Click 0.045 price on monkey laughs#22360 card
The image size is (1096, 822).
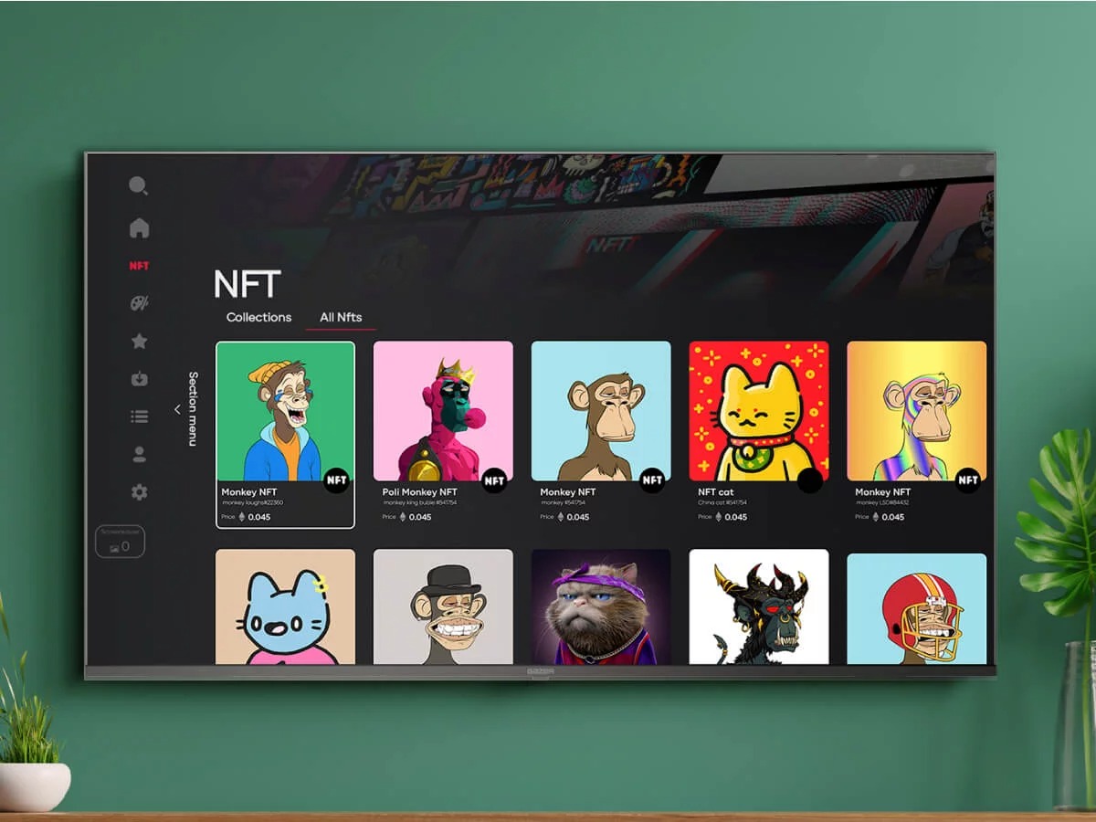tap(259, 517)
